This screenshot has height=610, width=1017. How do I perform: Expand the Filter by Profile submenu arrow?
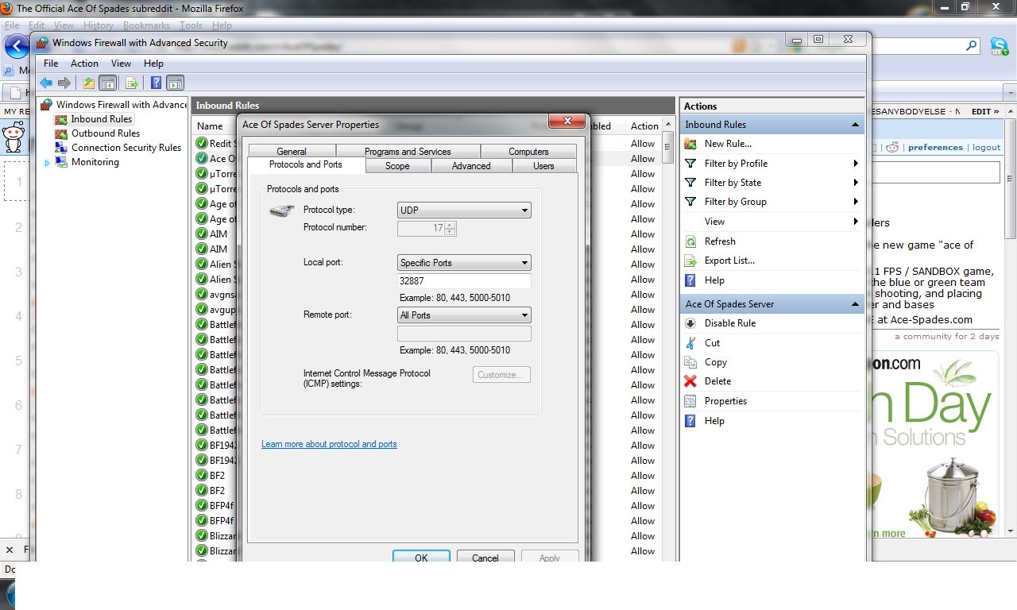tap(856, 164)
